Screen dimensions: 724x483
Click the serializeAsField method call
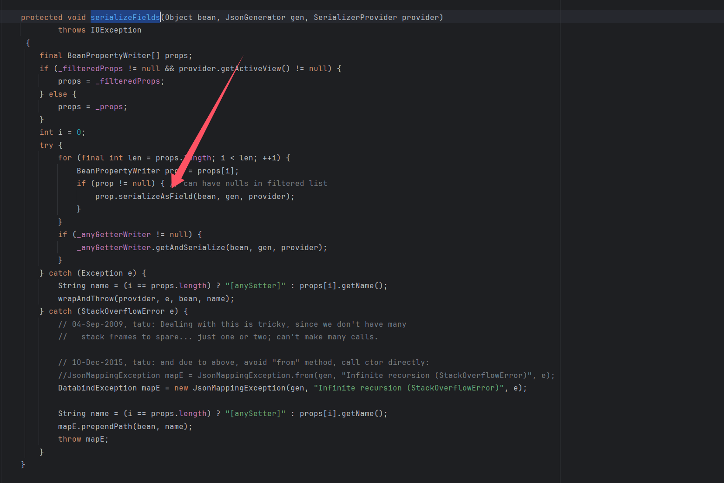coord(156,196)
